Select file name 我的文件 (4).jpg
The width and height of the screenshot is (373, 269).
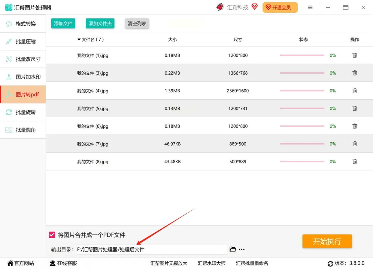pos(92,91)
